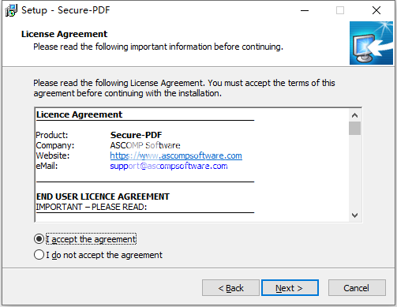Click the licence scrollbar thumb

tap(354, 128)
